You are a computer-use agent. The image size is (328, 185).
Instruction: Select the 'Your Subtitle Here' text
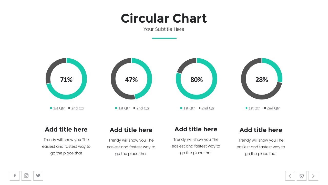[164, 29]
